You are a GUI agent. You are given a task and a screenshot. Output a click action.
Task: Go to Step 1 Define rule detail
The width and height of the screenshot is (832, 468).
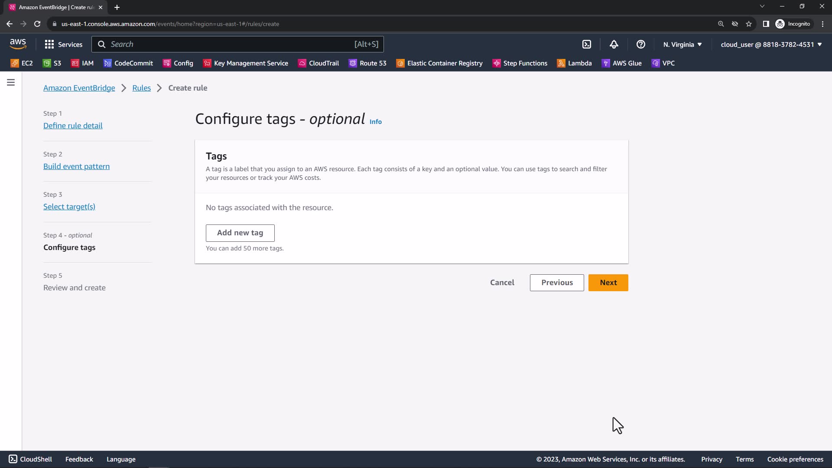pos(73,126)
